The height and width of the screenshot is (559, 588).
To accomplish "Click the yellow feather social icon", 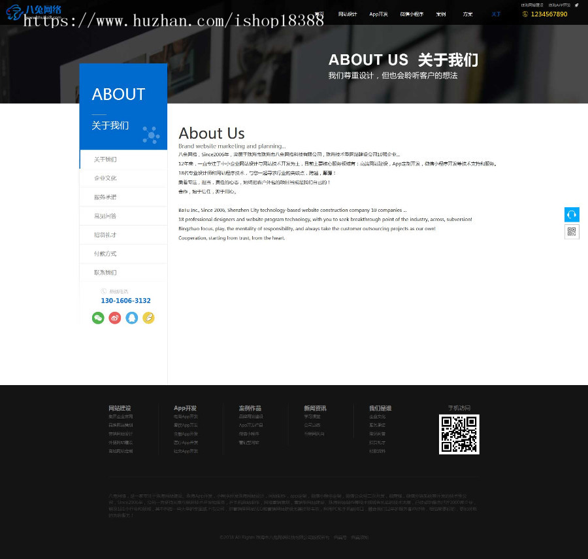I will (148, 318).
